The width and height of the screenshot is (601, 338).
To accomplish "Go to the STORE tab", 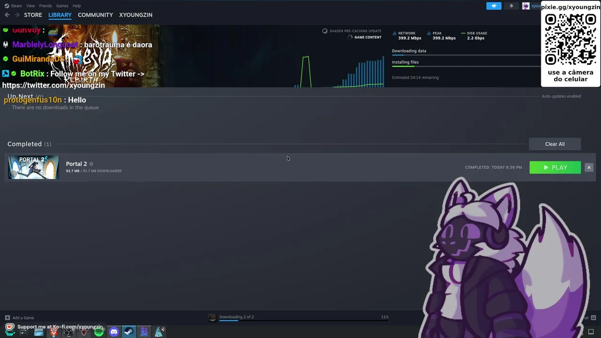I will (33, 15).
